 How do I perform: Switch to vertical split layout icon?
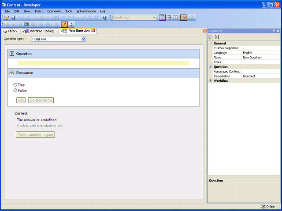[x=175, y=18]
